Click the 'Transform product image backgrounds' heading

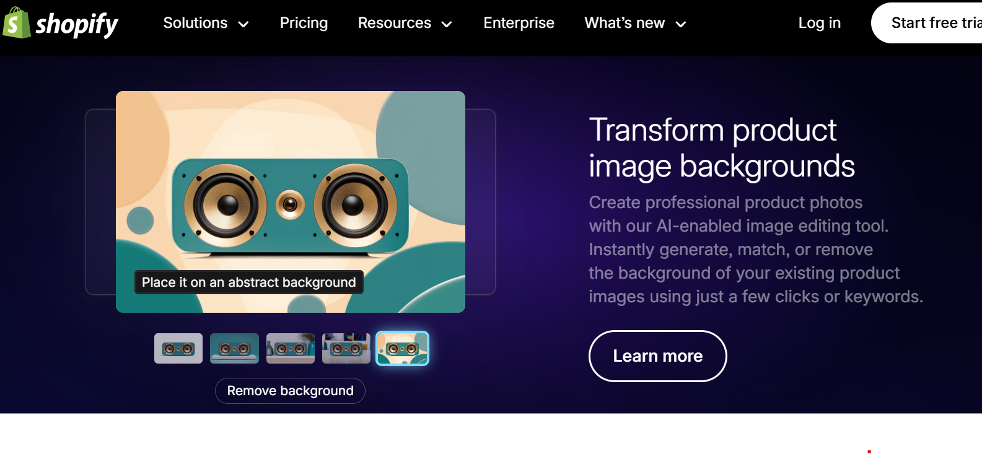click(x=722, y=148)
